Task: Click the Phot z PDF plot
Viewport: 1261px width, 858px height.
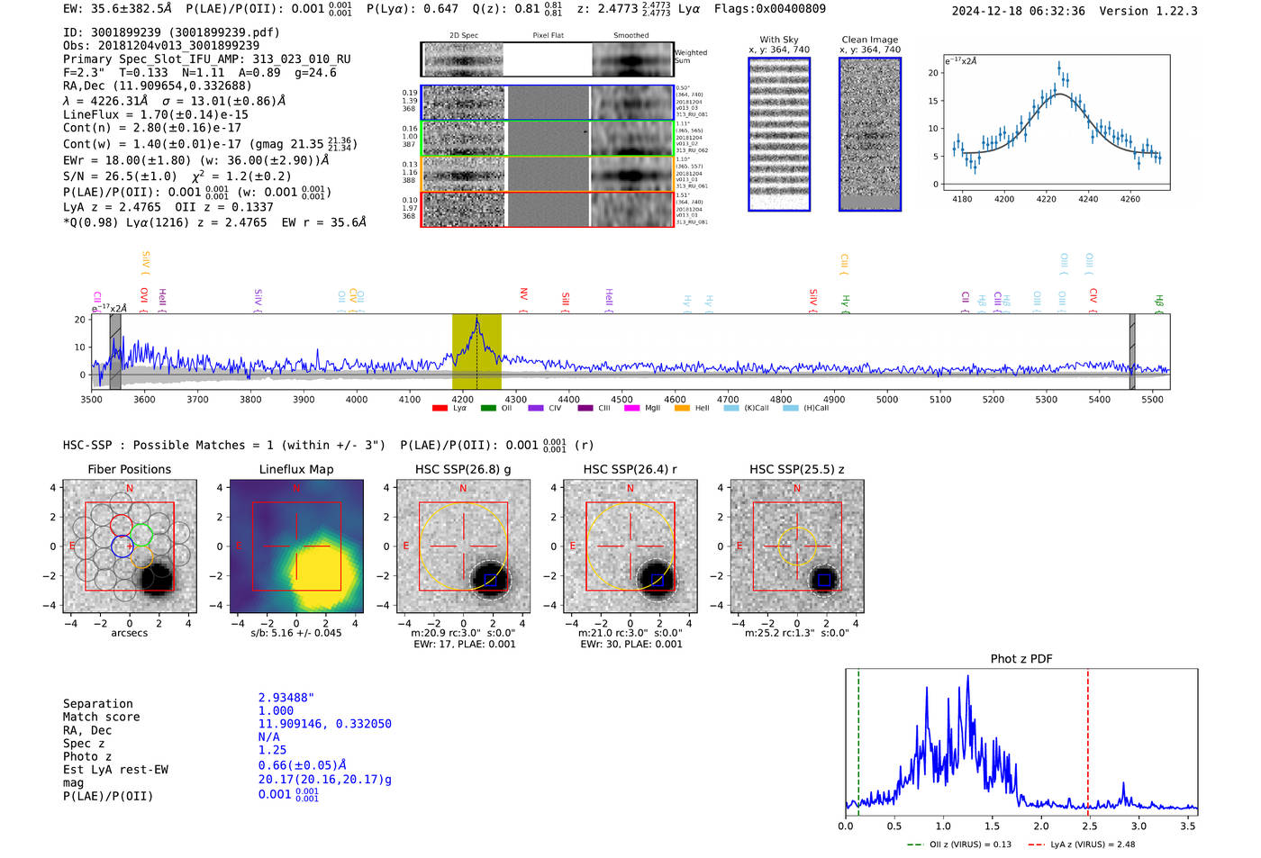Action: click(1021, 741)
